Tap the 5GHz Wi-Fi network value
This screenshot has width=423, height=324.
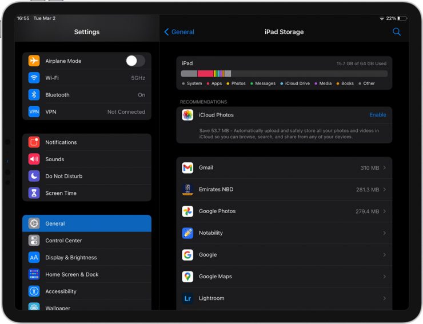click(138, 78)
